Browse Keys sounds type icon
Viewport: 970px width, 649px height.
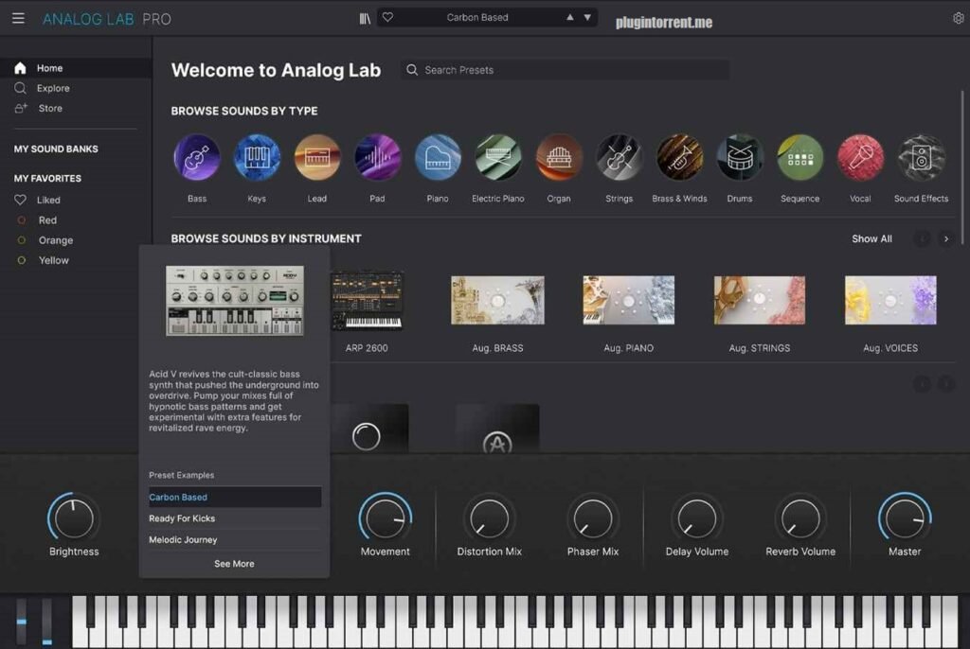[257, 158]
